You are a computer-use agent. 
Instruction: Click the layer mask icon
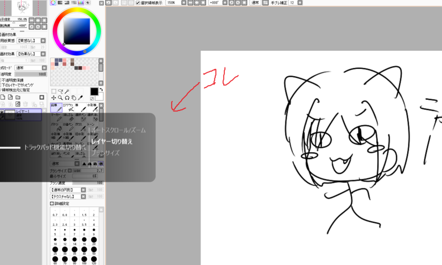tap(42, 97)
